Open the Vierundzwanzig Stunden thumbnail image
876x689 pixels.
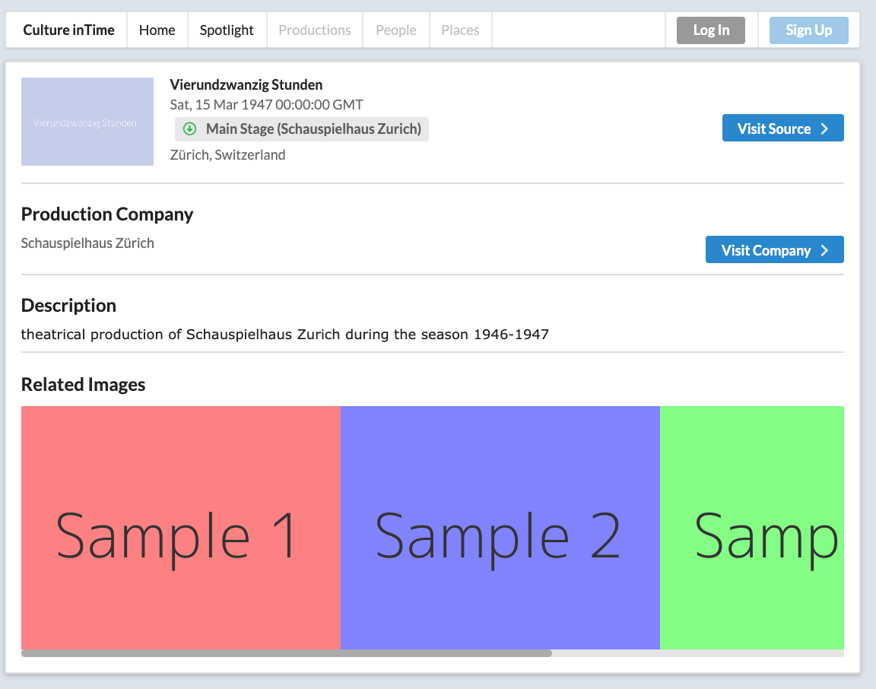(87, 122)
